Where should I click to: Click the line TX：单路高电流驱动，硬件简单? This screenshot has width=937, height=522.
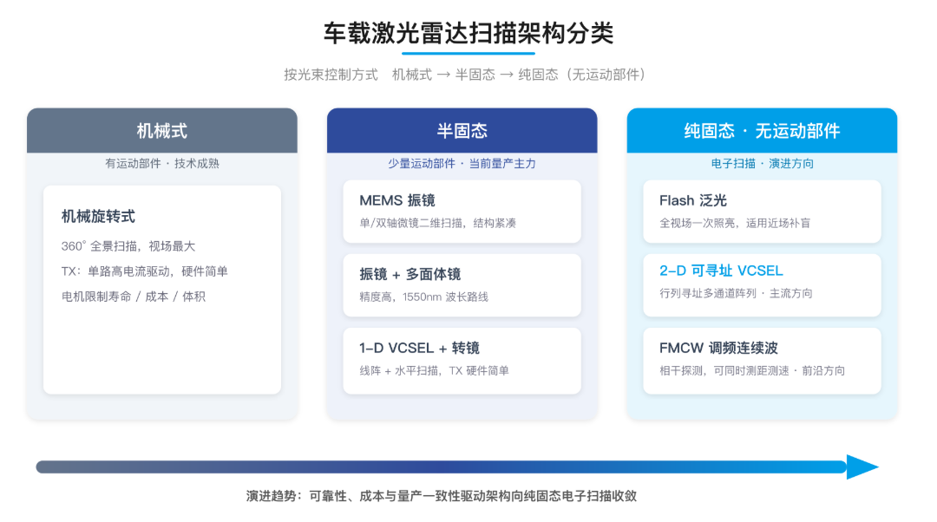(144, 271)
